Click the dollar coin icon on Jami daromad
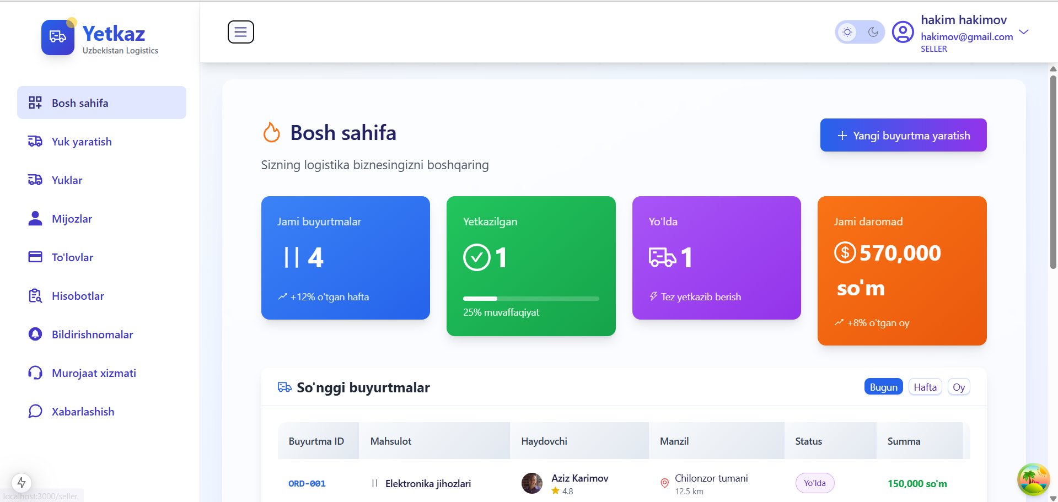This screenshot has height=502, width=1058. point(845,253)
